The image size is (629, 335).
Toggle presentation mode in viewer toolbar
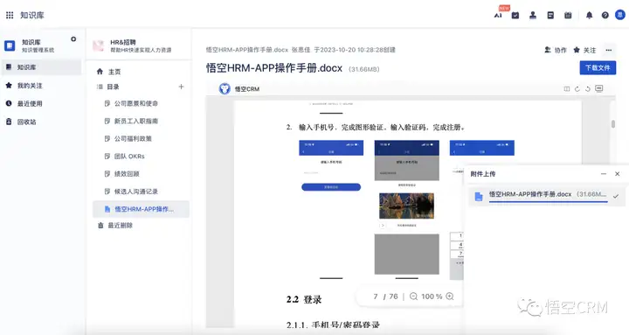point(599,88)
